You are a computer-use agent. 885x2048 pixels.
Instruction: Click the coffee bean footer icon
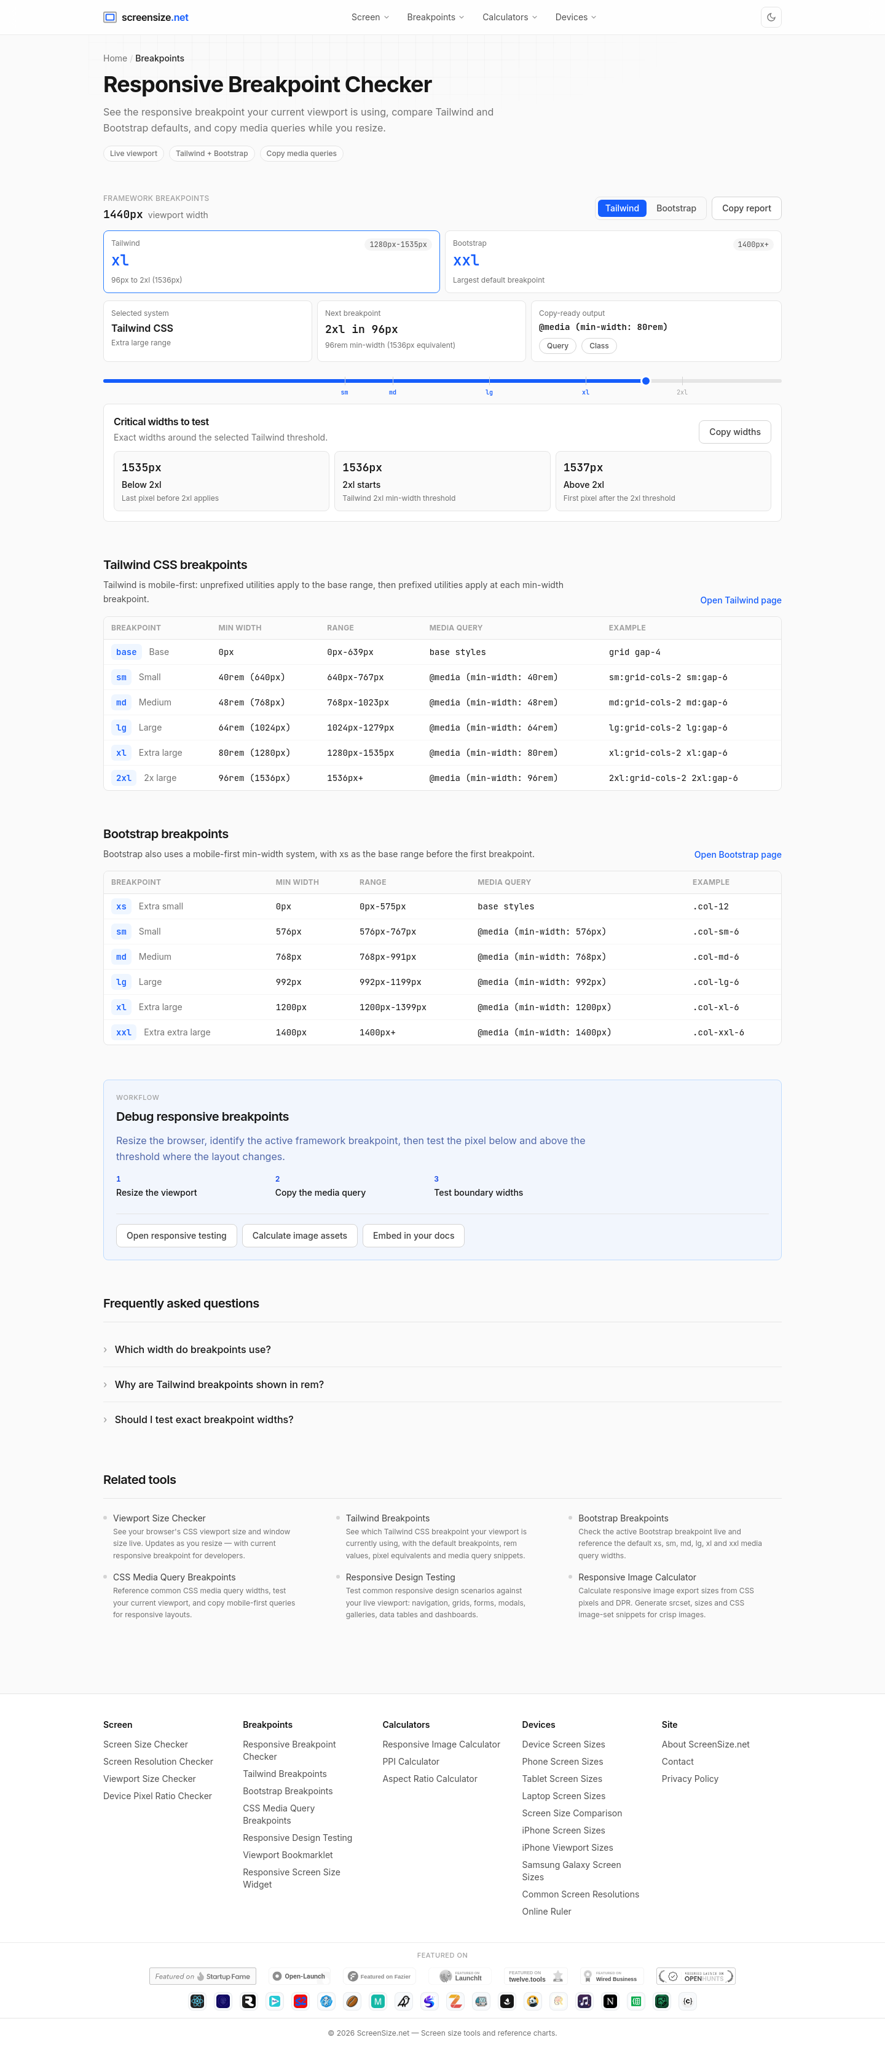[352, 2001]
